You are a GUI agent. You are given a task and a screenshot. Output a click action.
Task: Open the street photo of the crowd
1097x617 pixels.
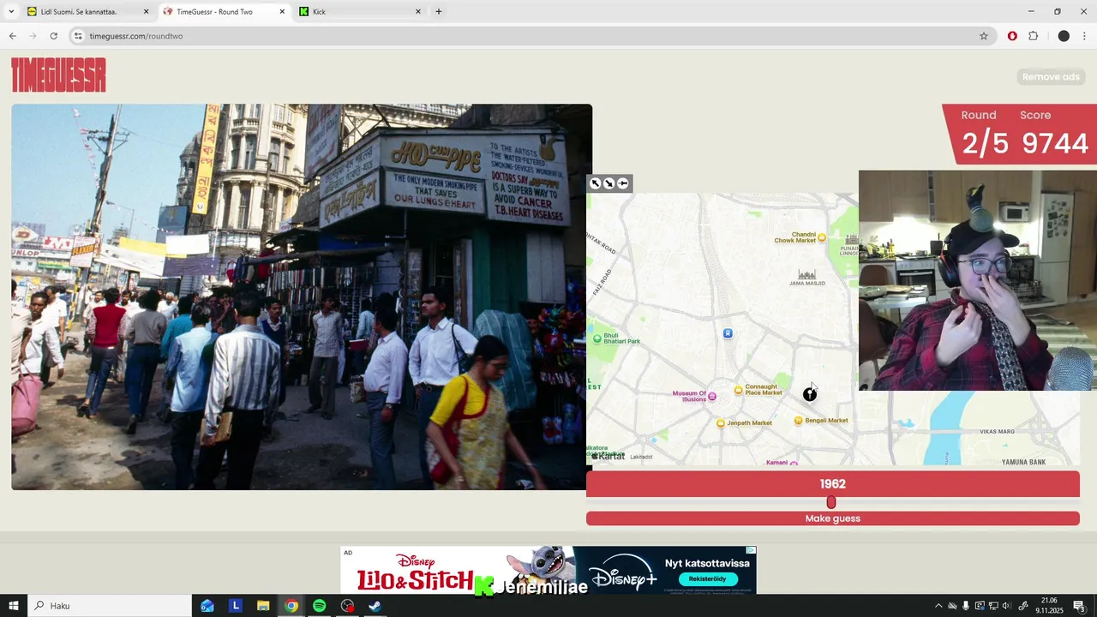click(302, 297)
